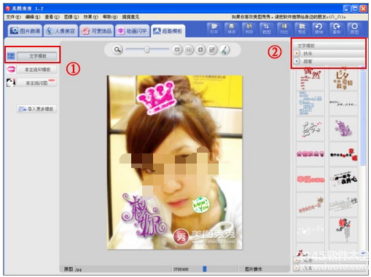The image size is (371, 277).
Task: Select the 裁剪 crop tool icon
Action: (267, 28)
